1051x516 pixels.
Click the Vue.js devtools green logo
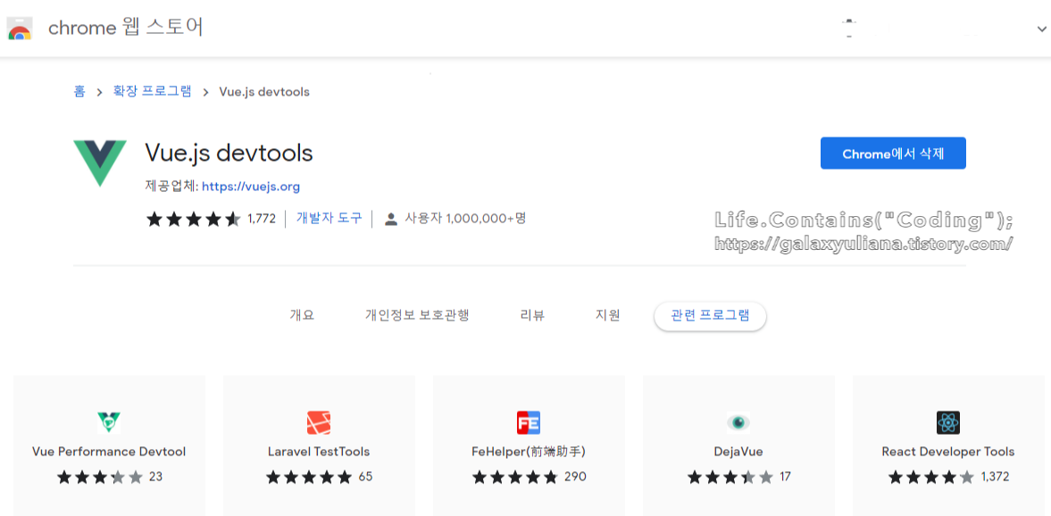click(100, 163)
